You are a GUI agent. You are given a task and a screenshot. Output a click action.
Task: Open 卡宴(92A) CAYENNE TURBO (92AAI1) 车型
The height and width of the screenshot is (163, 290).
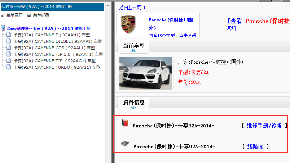tap(57, 67)
